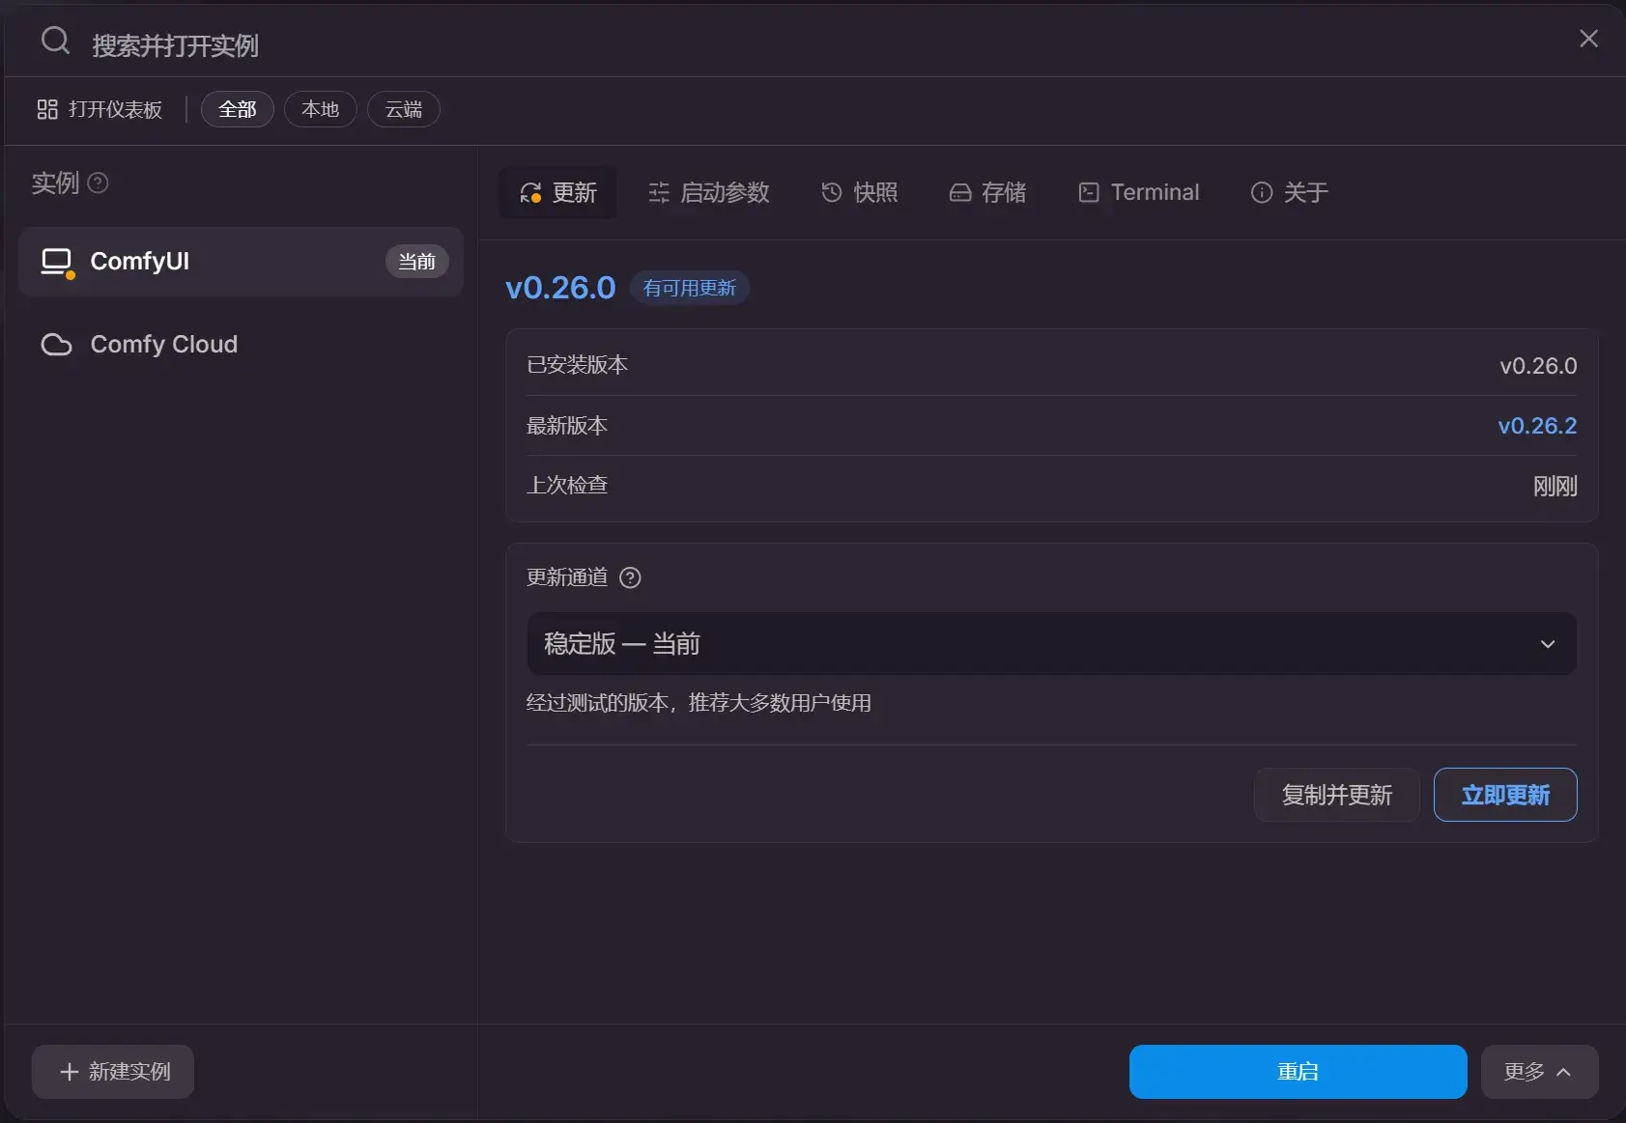
Task: Switch to the Terminal tab
Action: click(x=1138, y=192)
